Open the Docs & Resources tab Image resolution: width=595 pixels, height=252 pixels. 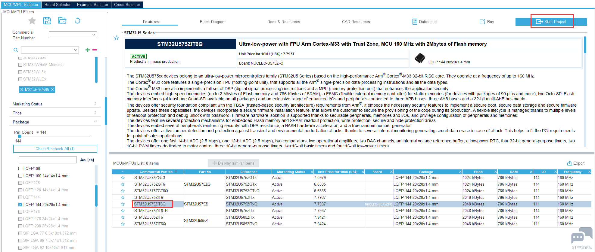coord(284,22)
